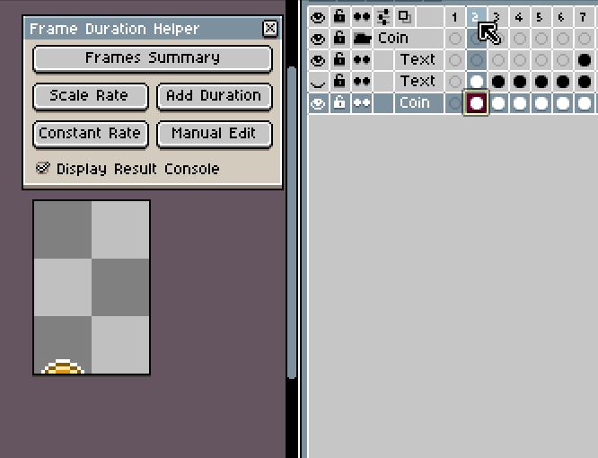This screenshot has width=598, height=458.
Task: Toggle lock on the Coin group layer
Action: coord(339,39)
